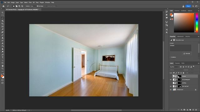Viewport: 200px width, 112px height.
Task: Select the Move tool
Action: pyautogui.click(x=2, y=12)
